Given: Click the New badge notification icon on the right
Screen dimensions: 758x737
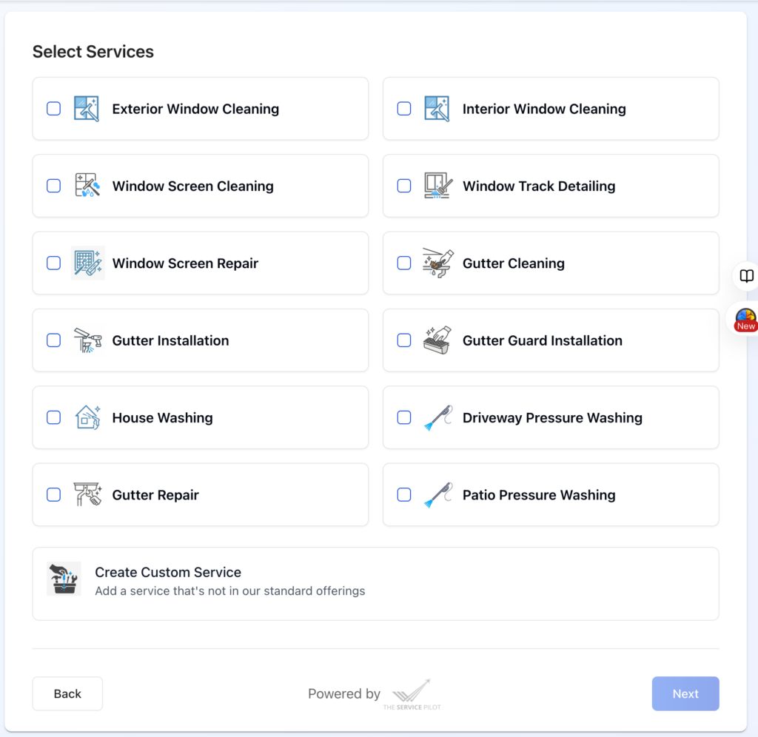Looking at the screenshot, I should pos(745,320).
